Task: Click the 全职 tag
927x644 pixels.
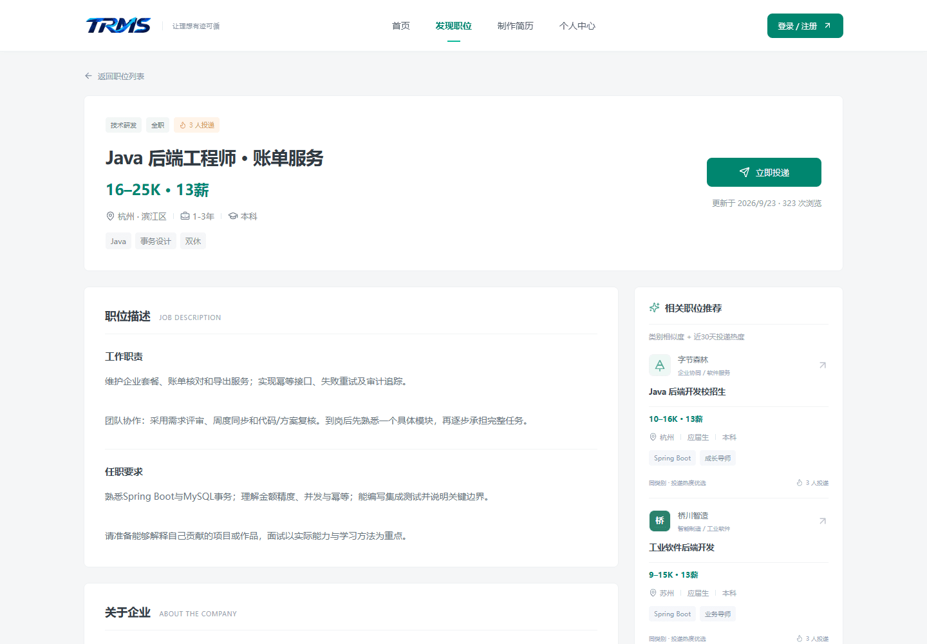Action: tap(158, 125)
